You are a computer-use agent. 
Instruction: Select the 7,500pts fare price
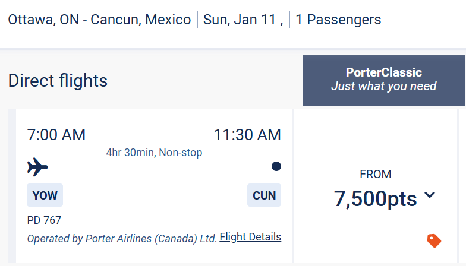click(376, 199)
